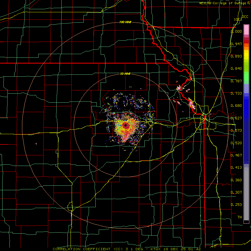Click the TH threshold legend label

[240, 217]
